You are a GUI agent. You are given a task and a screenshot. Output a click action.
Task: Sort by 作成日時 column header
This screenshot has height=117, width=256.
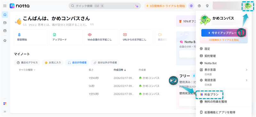pyautogui.click(x=120, y=70)
